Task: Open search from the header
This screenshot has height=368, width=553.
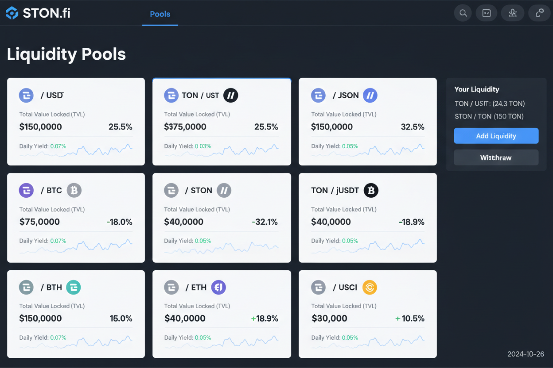Action: click(463, 13)
